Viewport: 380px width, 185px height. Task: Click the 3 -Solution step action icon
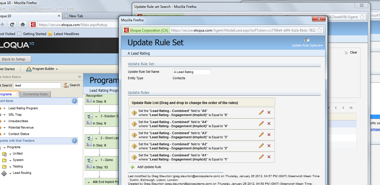click(x=90, y=116)
